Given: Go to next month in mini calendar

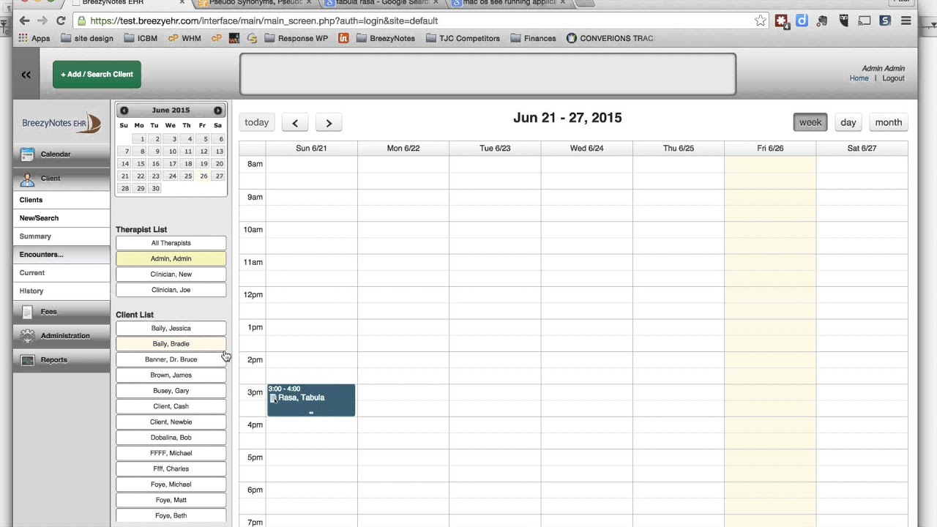Looking at the screenshot, I should pyautogui.click(x=217, y=111).
